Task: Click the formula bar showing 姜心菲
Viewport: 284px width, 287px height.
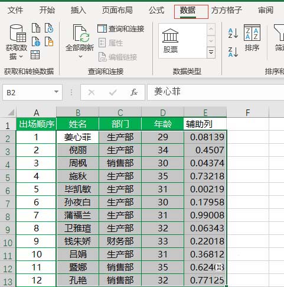Action: tap(216, 92)
